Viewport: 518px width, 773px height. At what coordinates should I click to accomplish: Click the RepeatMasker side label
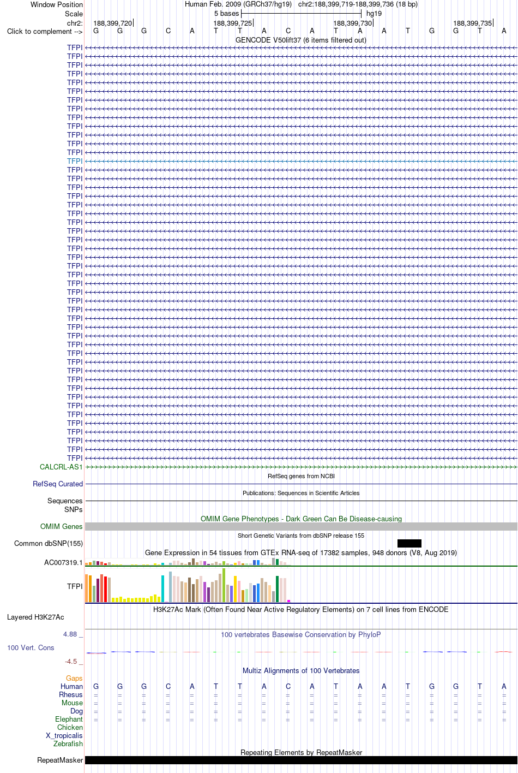[x=60, y=760]
